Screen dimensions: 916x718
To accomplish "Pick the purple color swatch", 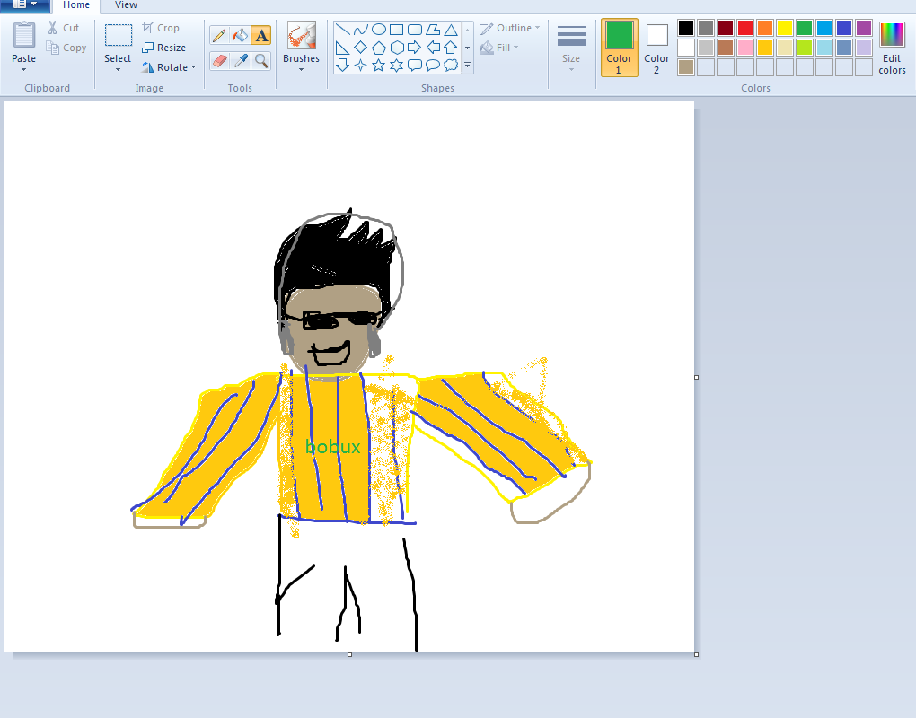I will (864, 28).
